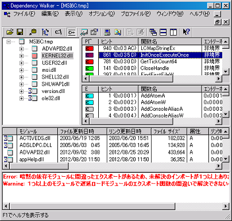
Task: Open the 編集(E) menu
Action: tap(50, 14)
